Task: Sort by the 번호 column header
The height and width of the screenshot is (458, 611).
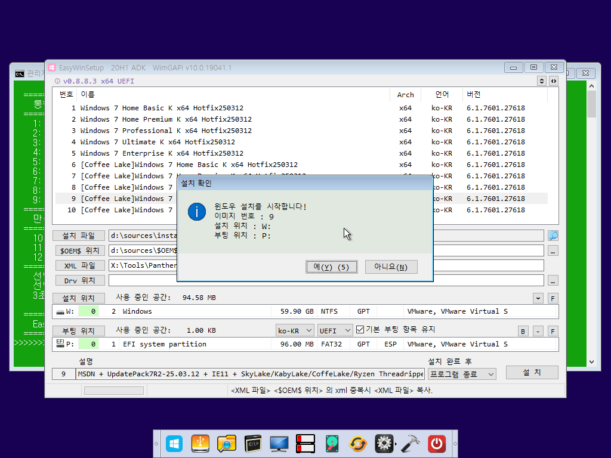Action: pyautogui.click(x=66, y=95)
